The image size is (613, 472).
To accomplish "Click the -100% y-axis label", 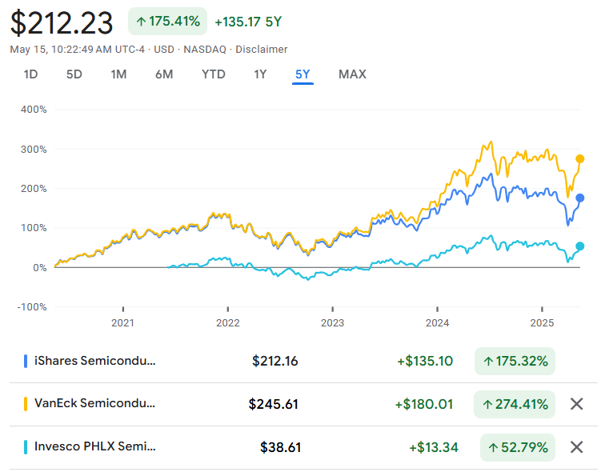I will [x=32, y=307].
